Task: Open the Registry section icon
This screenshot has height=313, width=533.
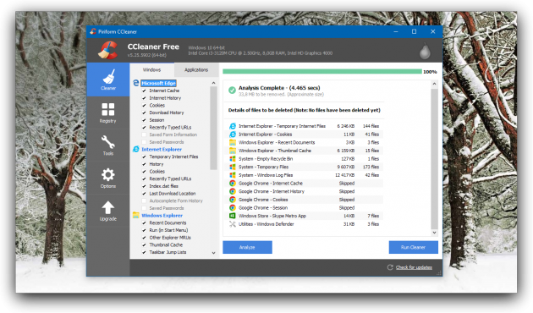Action: (x=108, y=109)
